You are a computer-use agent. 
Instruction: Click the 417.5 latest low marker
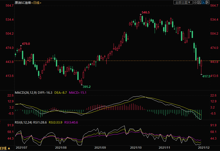(x=206, y=76)
